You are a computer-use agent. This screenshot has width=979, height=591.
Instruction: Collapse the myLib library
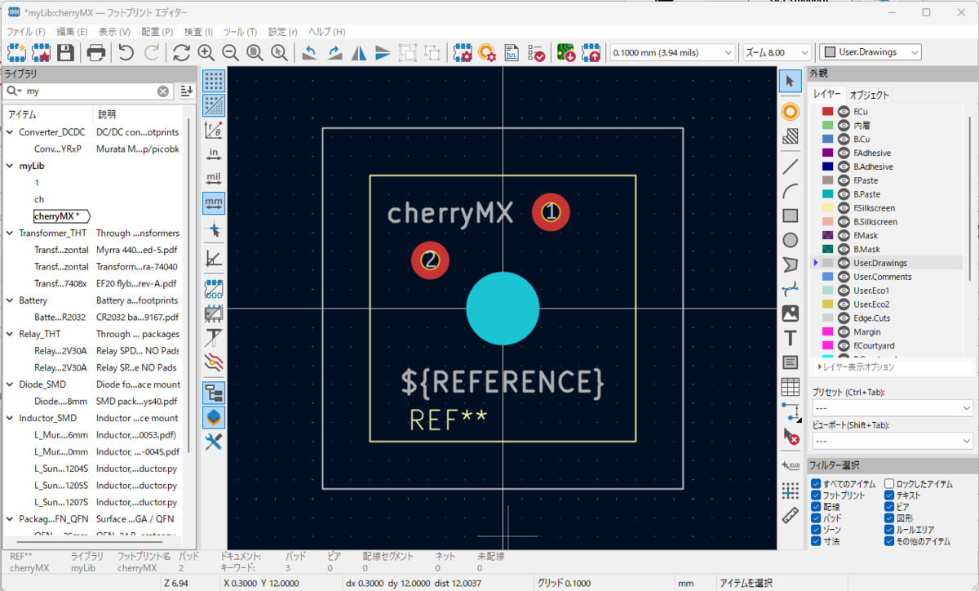(x=10, y=166)
